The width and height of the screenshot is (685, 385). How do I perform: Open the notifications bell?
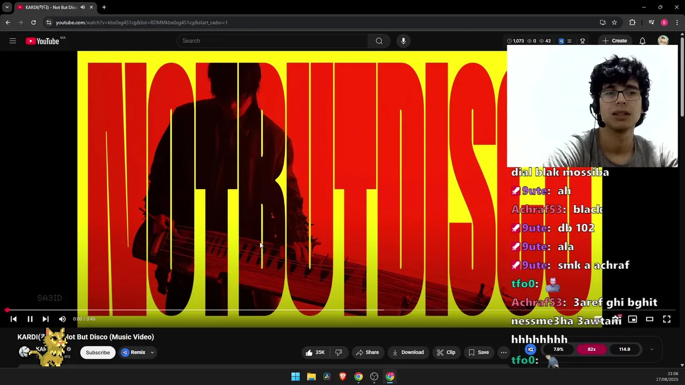pos(642,41)
